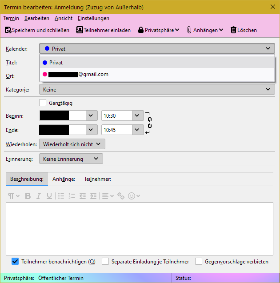Expand the Privatsphäre toolbar arrow
The height and width of the screenshot is (283, 280).
(177, 30)
